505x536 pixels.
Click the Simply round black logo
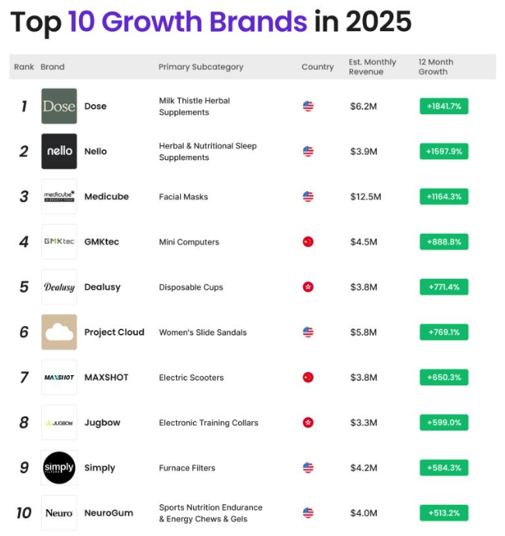tap(59, 468)
